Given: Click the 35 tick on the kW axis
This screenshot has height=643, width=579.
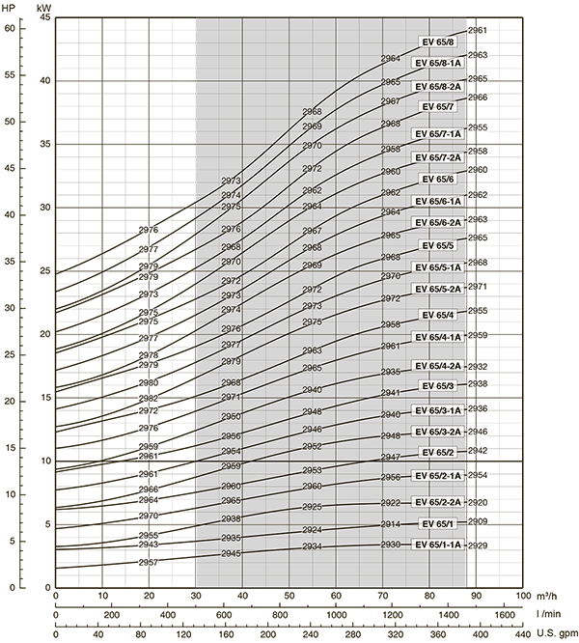Looking at the screenshot, I should coord(44,144).
